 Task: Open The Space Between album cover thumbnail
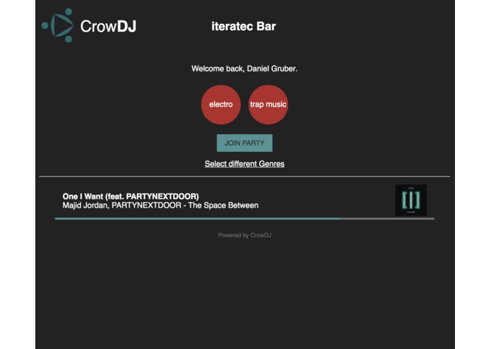[x=411, y=200]
